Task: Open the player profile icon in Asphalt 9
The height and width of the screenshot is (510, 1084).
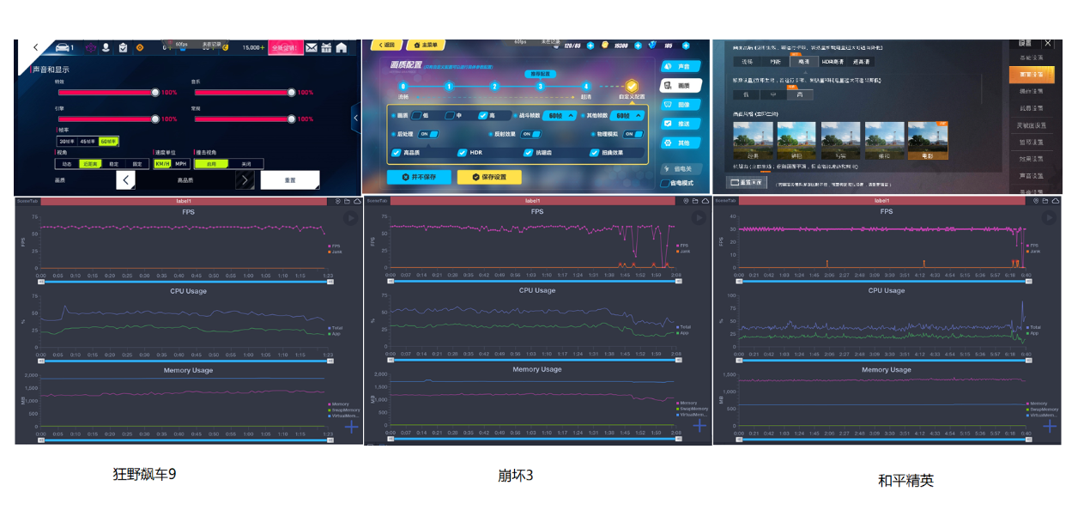Action: [x=106, y=48]
